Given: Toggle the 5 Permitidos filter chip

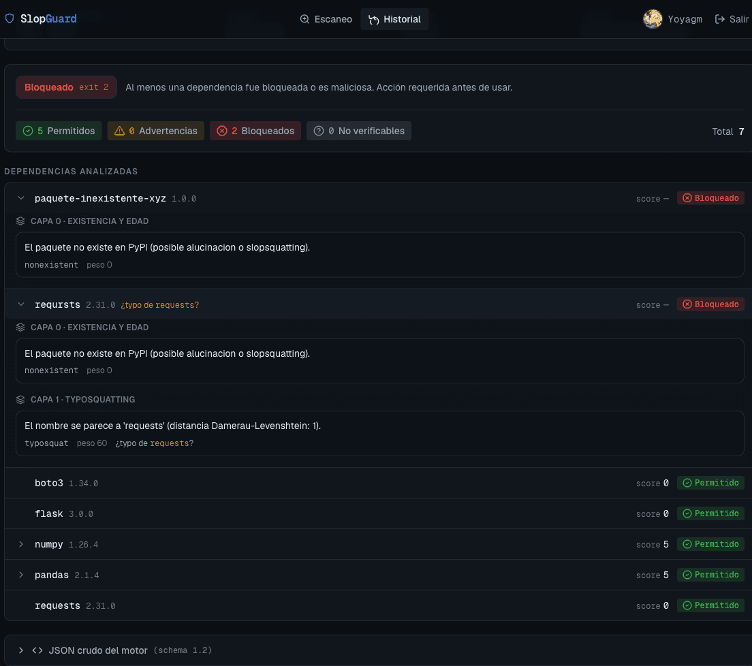Looking at the screenshot, I should click(59, 131).
